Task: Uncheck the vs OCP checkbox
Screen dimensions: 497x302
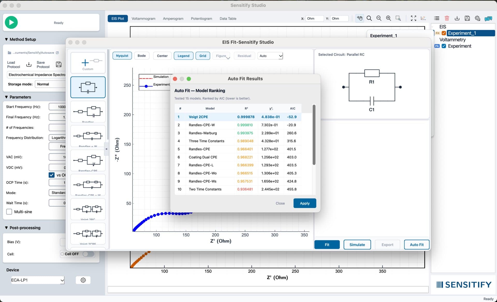Action: click(x=52, y=175)
